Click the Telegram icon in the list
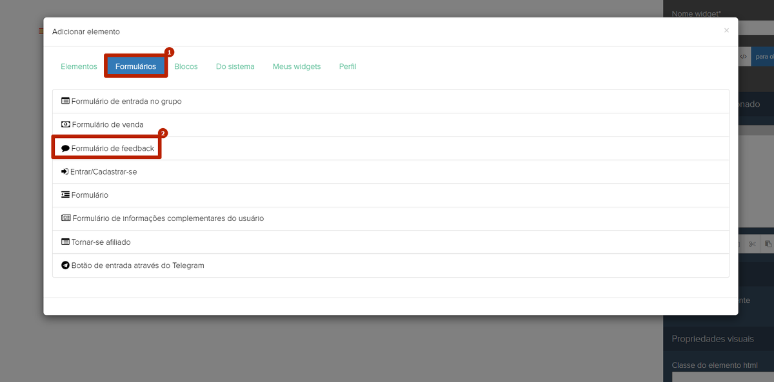This screenshot has width=774, height=382. [65, 265]
